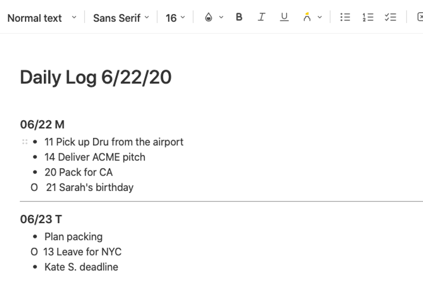
Task: Click the drag handle beside the first bullet
Action: [x=24, y=142]
